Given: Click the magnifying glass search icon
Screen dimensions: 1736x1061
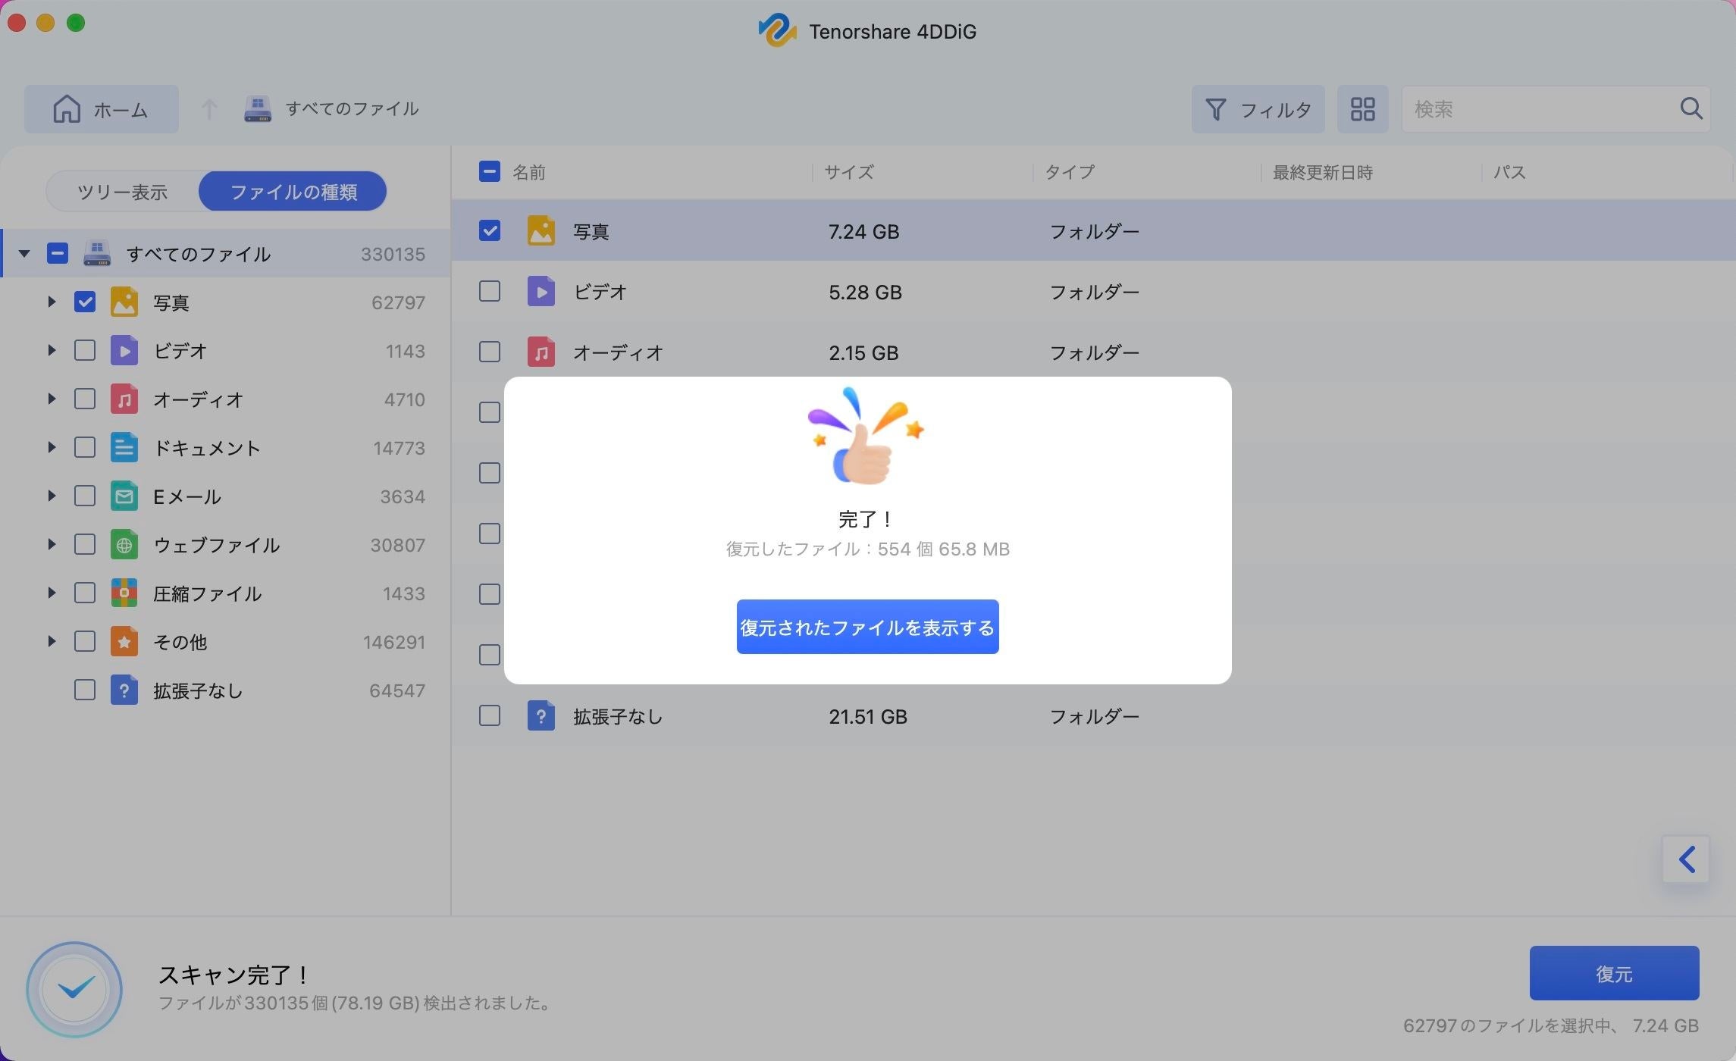Looking at the screenshot, I should click(1691, 108).
